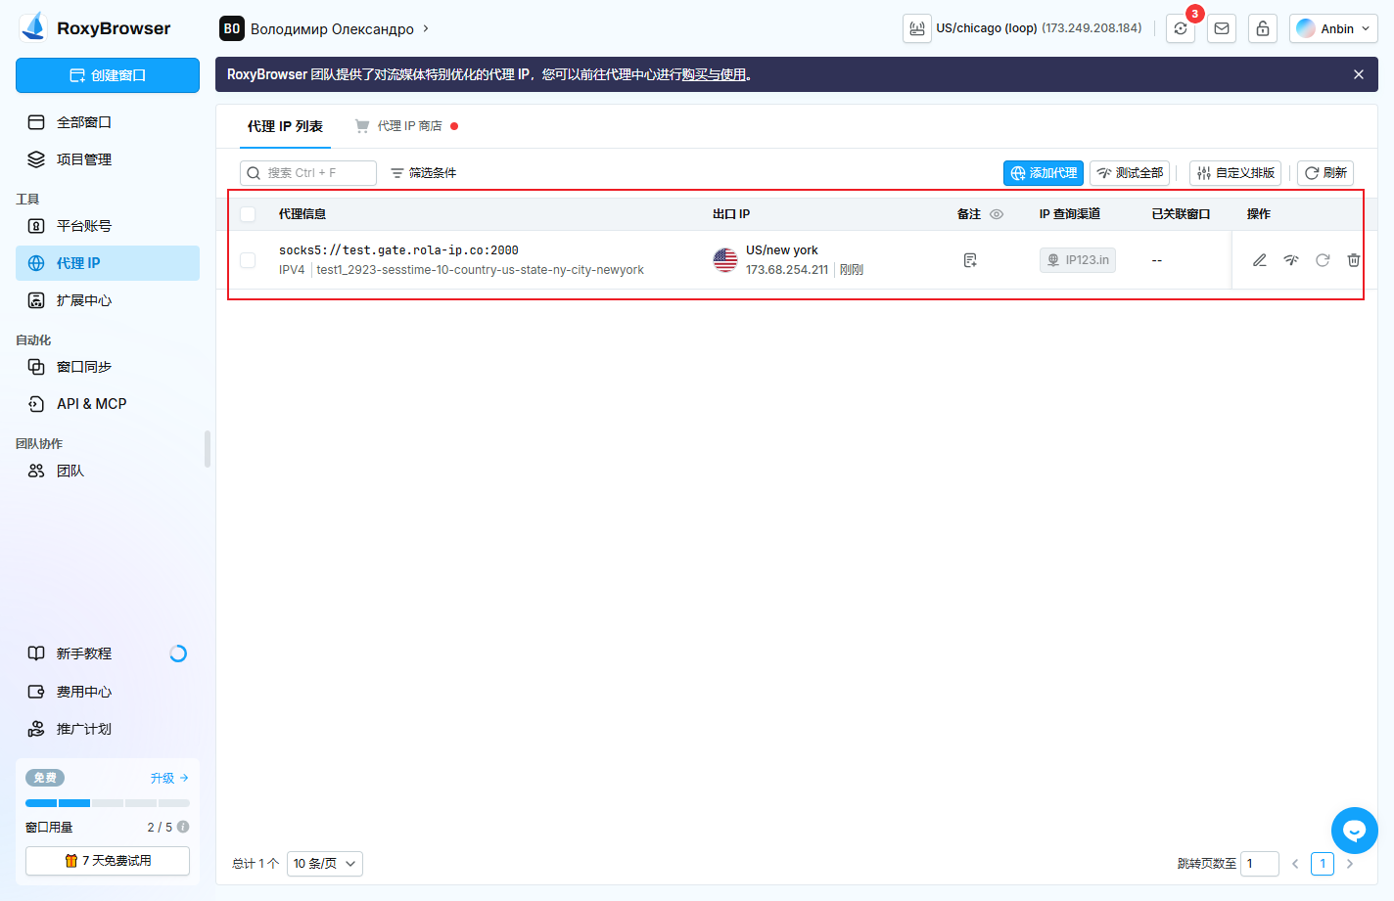
Task: Click the lock icon in top bar
Action: [x=1263, y=28]
